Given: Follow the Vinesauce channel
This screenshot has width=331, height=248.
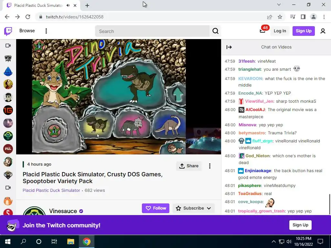Looking at the screenshot, I should [155, 208].
